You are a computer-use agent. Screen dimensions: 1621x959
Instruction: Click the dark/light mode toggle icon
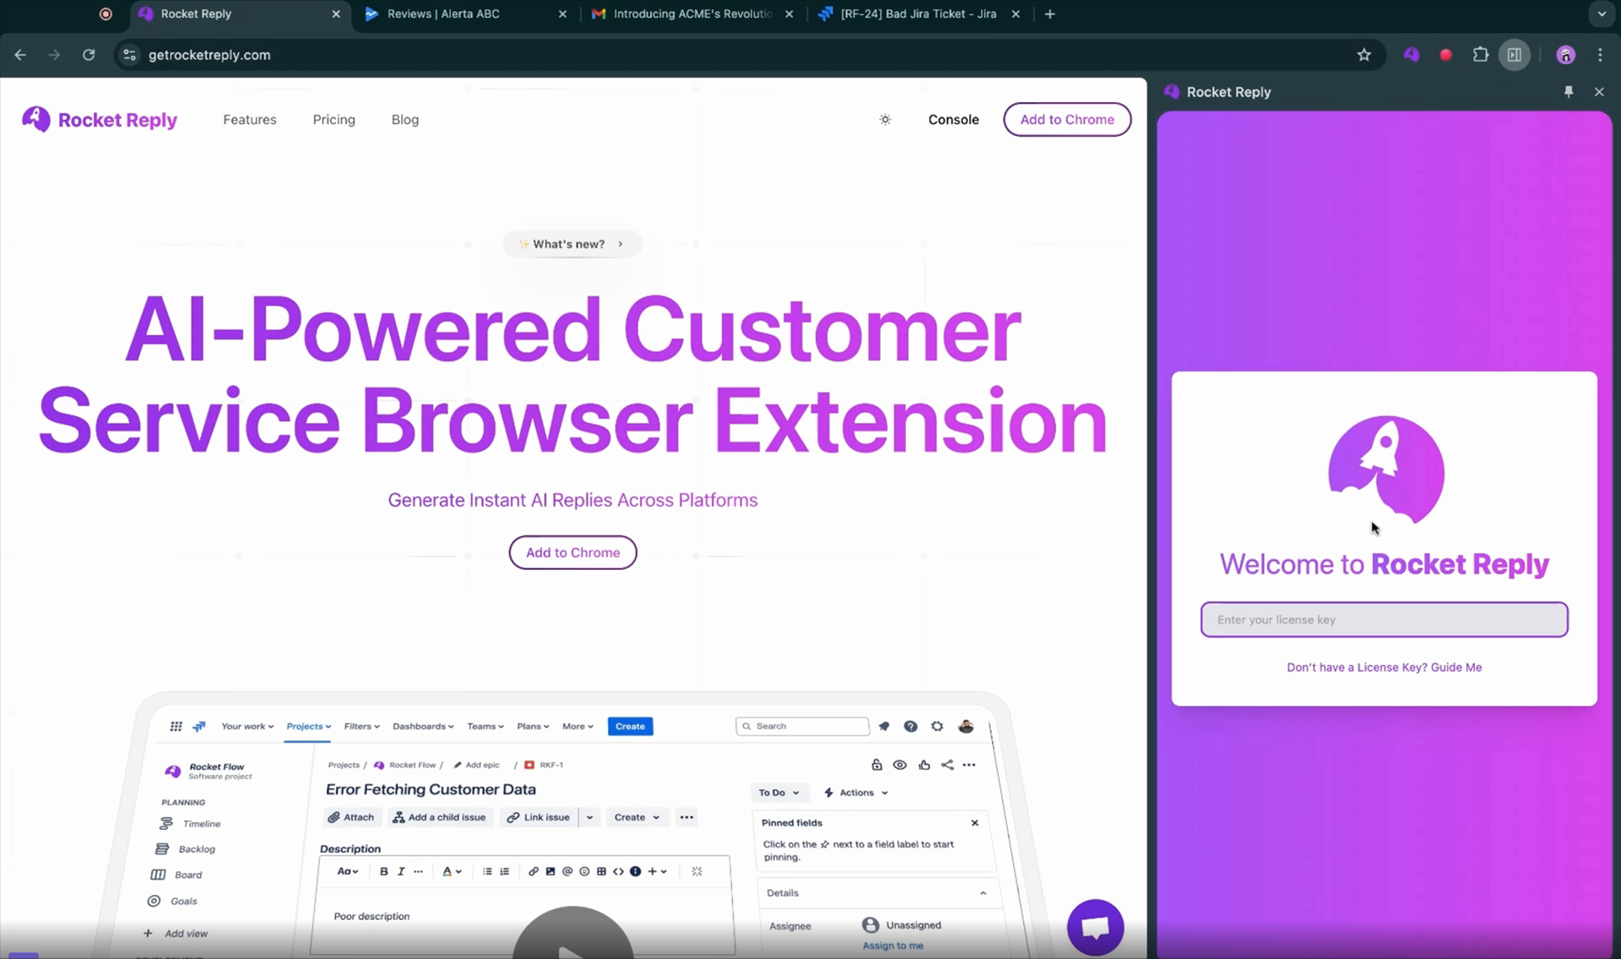[885, 119]
